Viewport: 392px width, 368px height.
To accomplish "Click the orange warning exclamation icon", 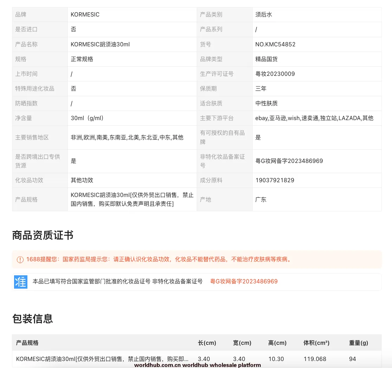I will click(x=20, y=260).
